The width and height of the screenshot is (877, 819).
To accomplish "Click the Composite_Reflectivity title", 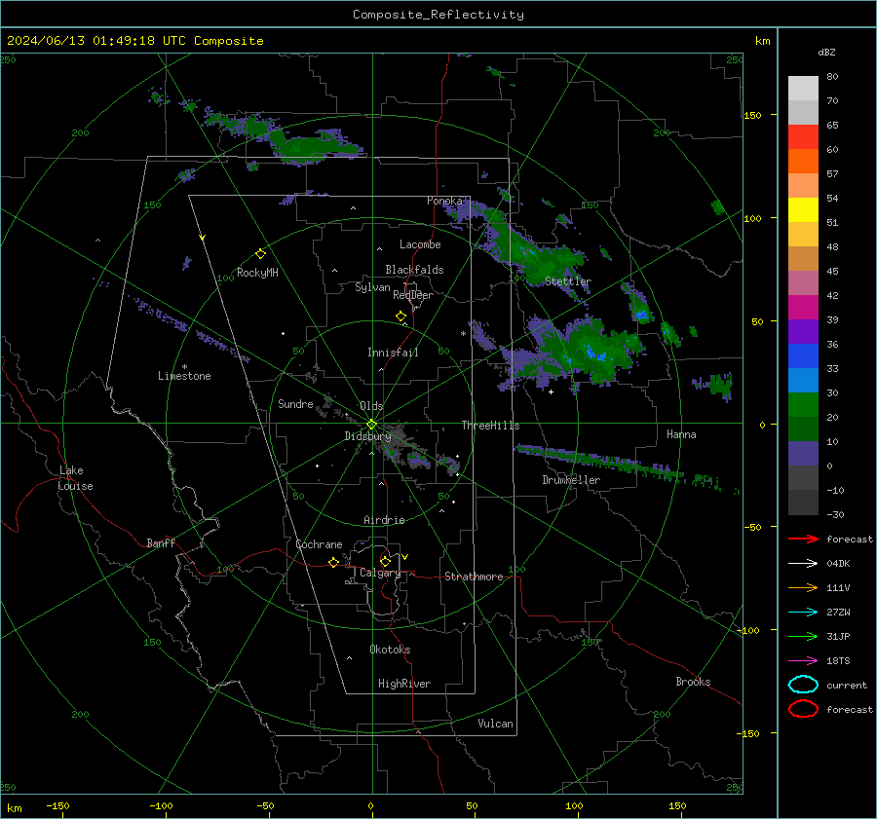I will tap(438, 15).
